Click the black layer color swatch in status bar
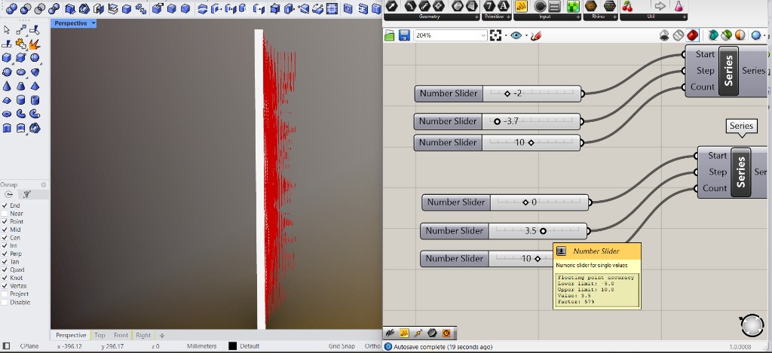This screenshot has height=353, width=772. tap(232, 346)
